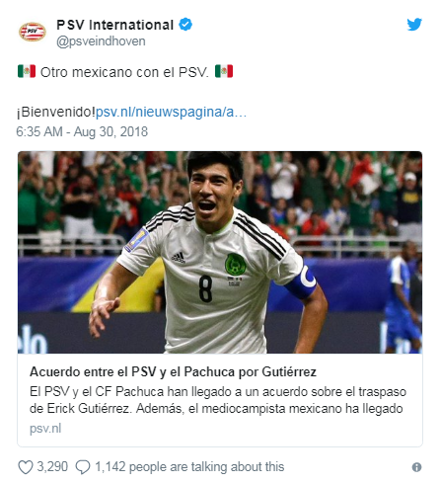Click the tweet text 'Otro mexicano con el PSV'

coord(124,72)
